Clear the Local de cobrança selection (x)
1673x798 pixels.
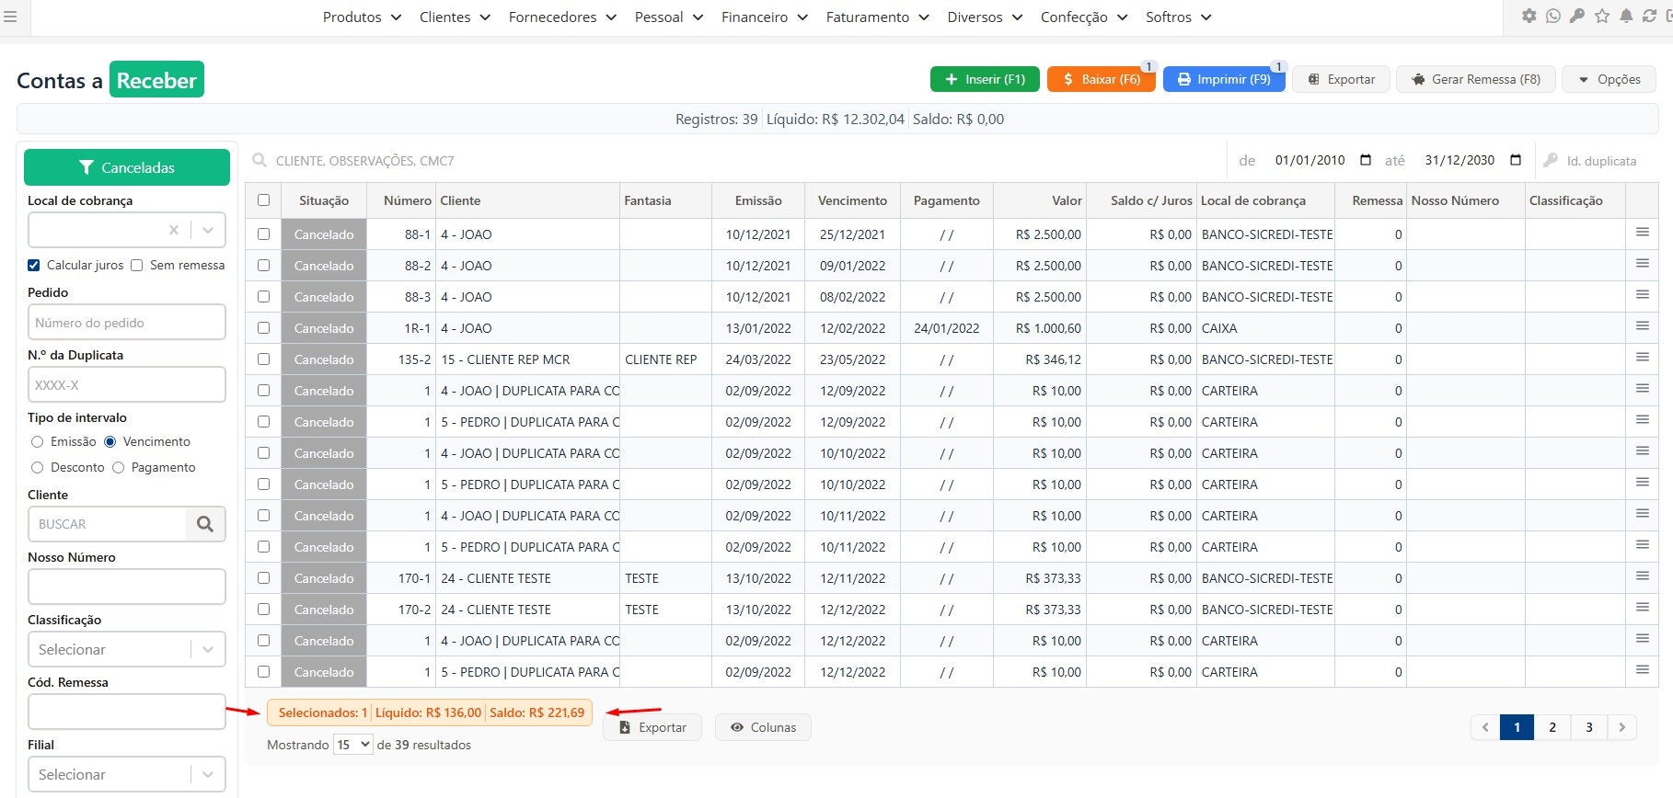(x=173, y=230)
